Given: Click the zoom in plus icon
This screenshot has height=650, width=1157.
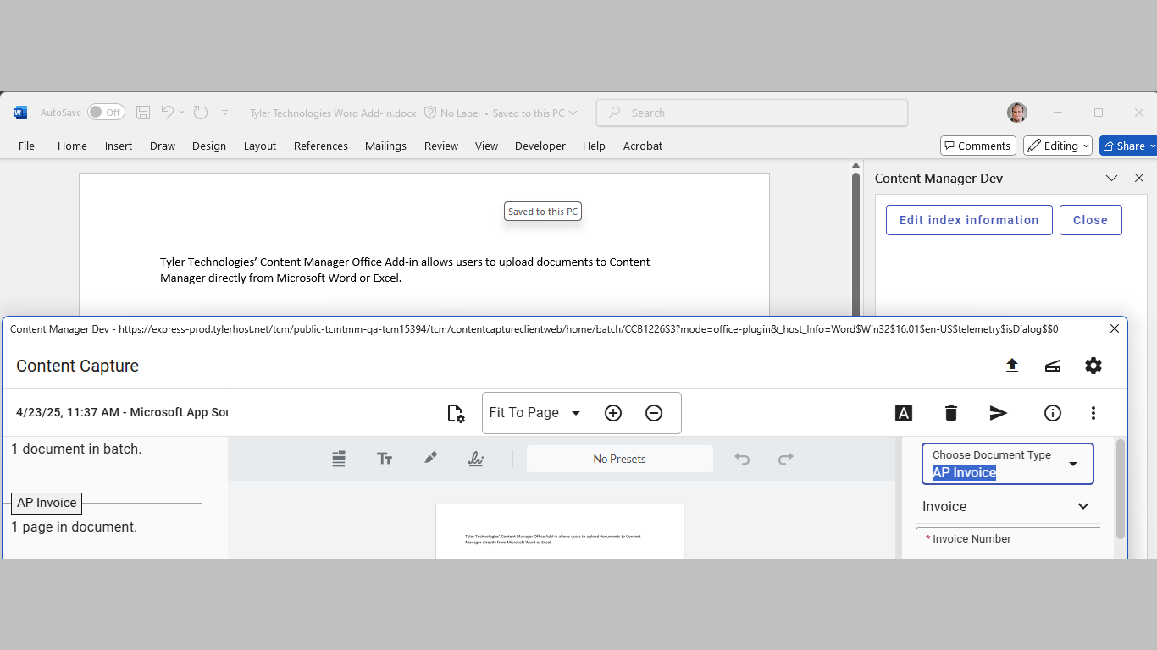Looking at the screenshot, I should coord(613,413).
